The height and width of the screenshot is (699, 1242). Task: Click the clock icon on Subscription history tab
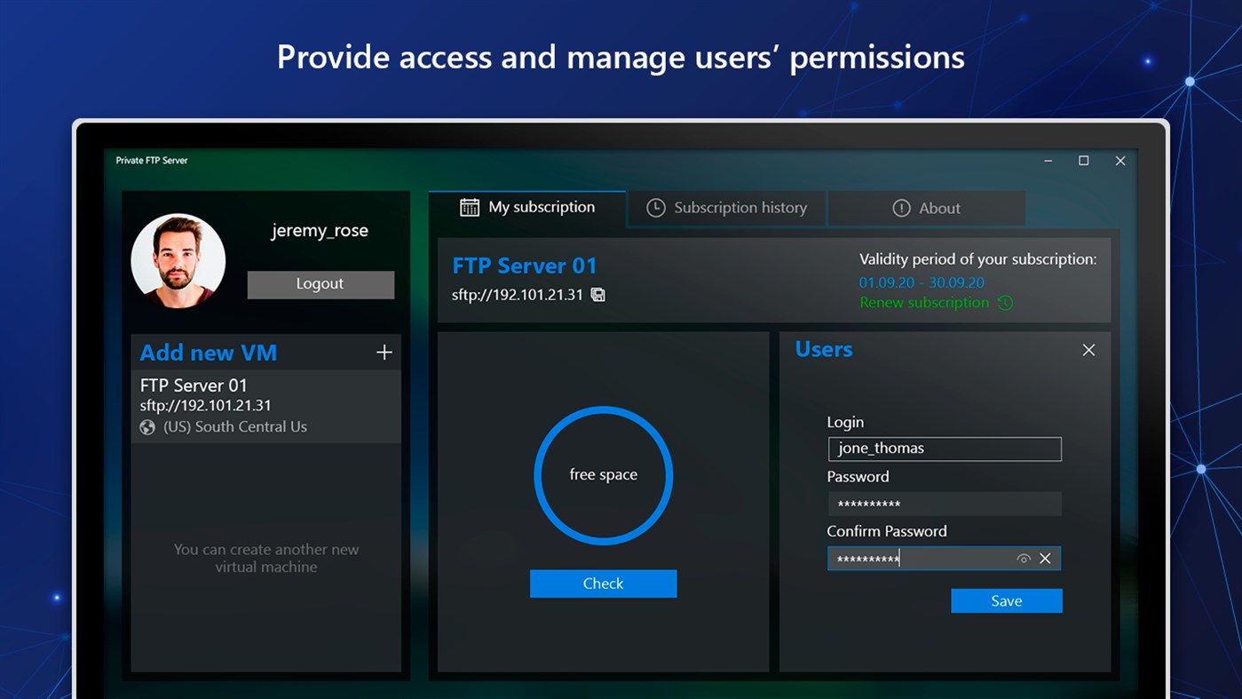coord(655,207)
